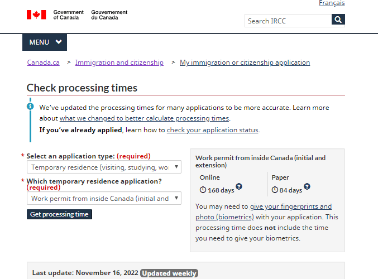Click the Canadian flag logo

[36, 15]
